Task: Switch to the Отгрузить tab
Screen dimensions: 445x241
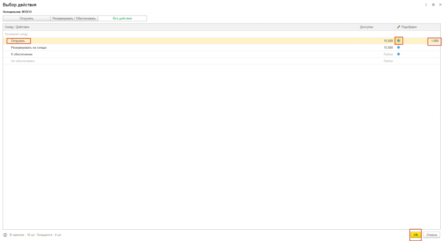Action: click(x=27, y=18)
